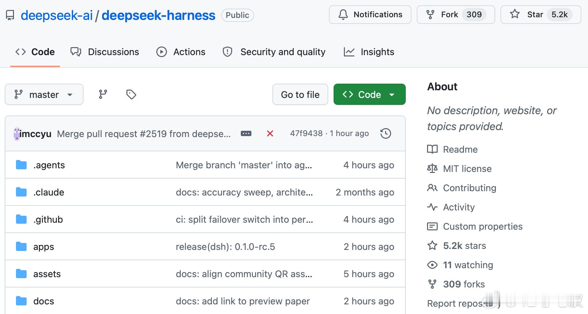The image size is (588, 314).
Task: Open commit "Merge branch 'master' into ag..."
Action: coord(244,165)
